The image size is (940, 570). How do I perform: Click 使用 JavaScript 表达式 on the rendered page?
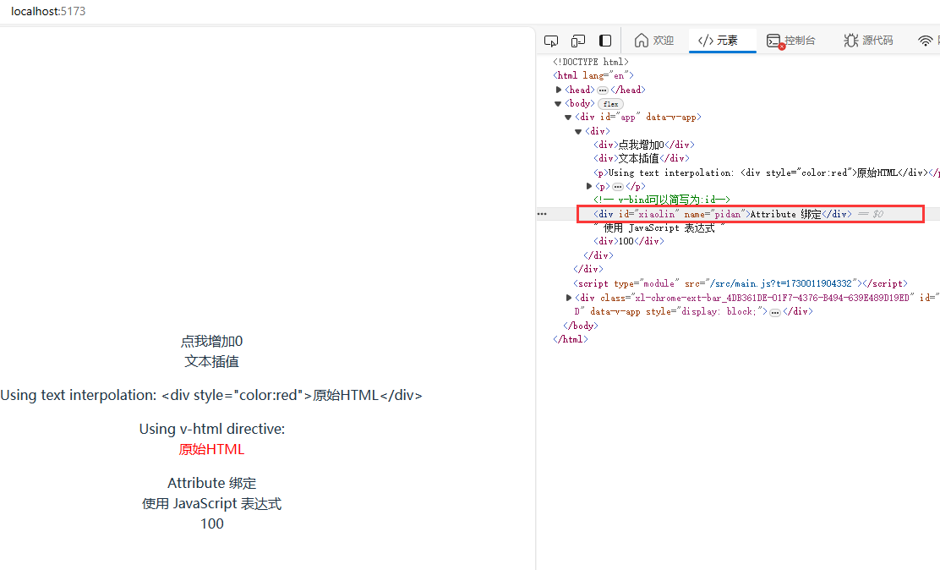coord(211,503)
